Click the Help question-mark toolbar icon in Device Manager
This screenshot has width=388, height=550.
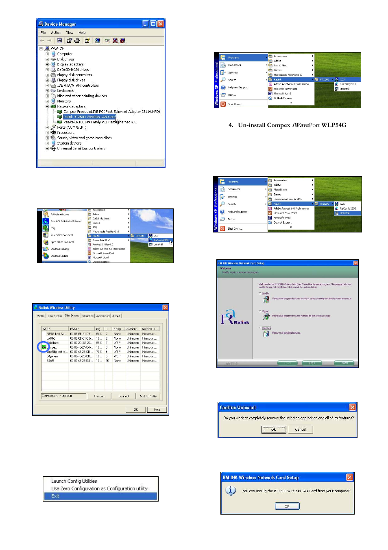87,41
